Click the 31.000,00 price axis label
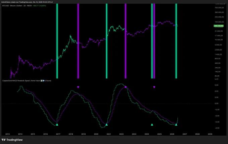Viewport: 228px width, 144px height. (219, 31)
